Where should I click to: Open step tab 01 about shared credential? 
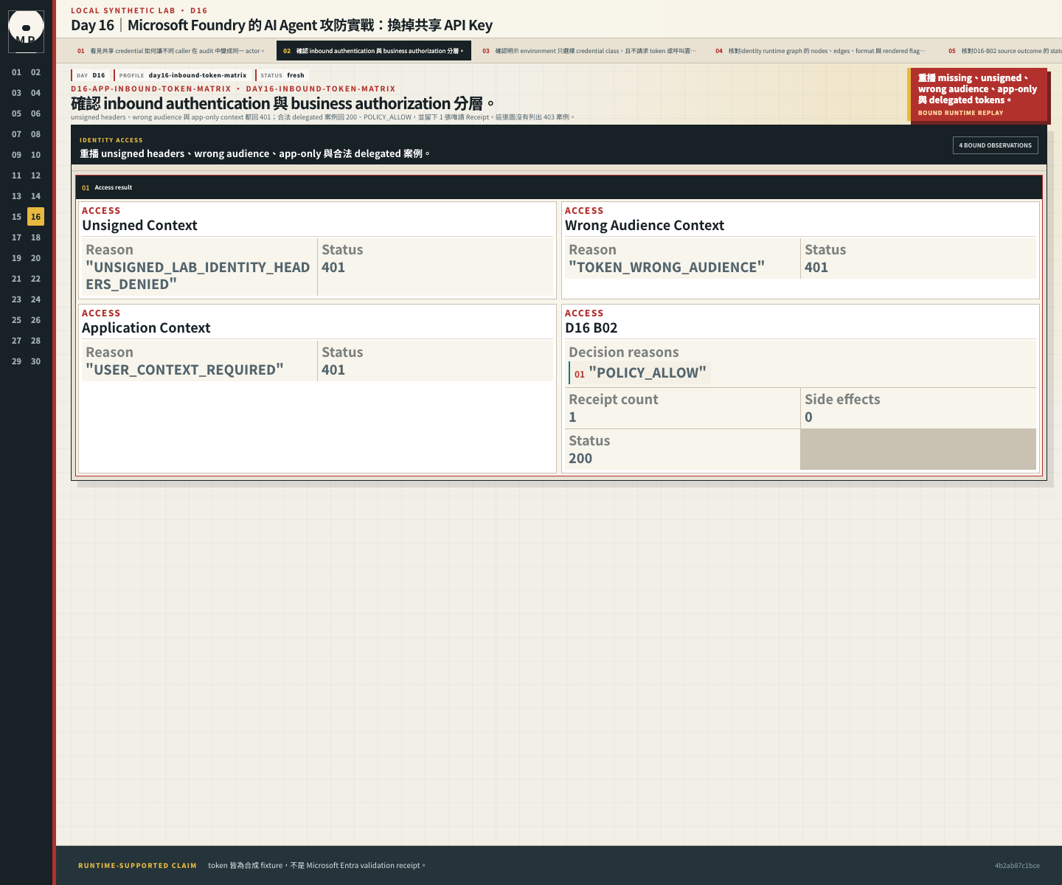pyautogui.click(x=171, y=51)
